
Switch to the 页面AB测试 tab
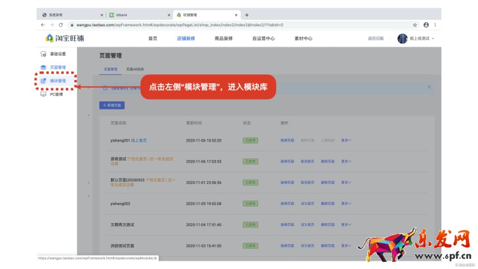[x=135, y=69]
